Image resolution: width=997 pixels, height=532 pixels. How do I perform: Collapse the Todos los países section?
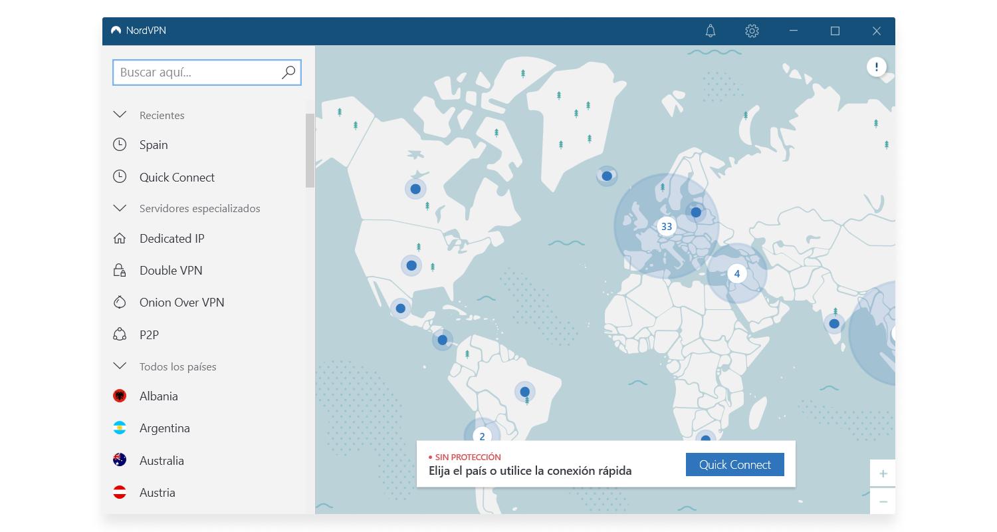click(120, 366)
